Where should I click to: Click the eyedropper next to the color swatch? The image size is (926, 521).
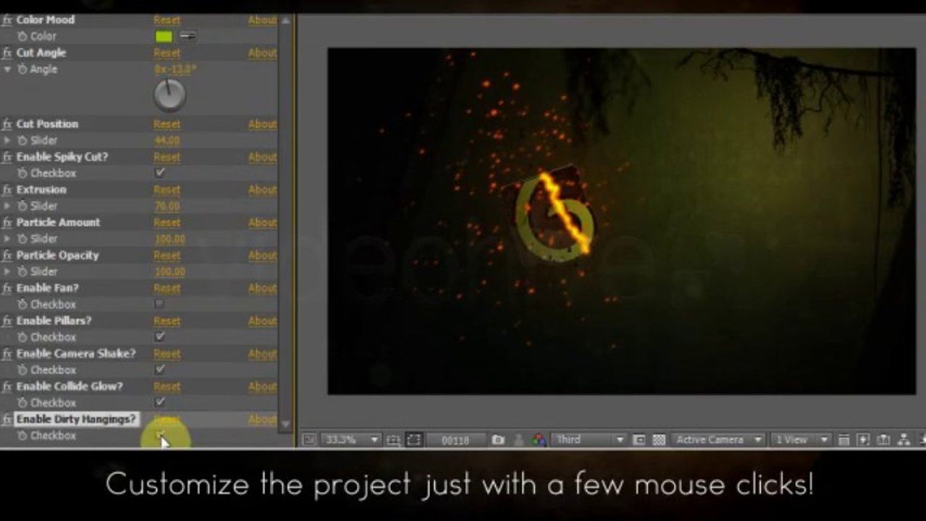tap(188, 36)
